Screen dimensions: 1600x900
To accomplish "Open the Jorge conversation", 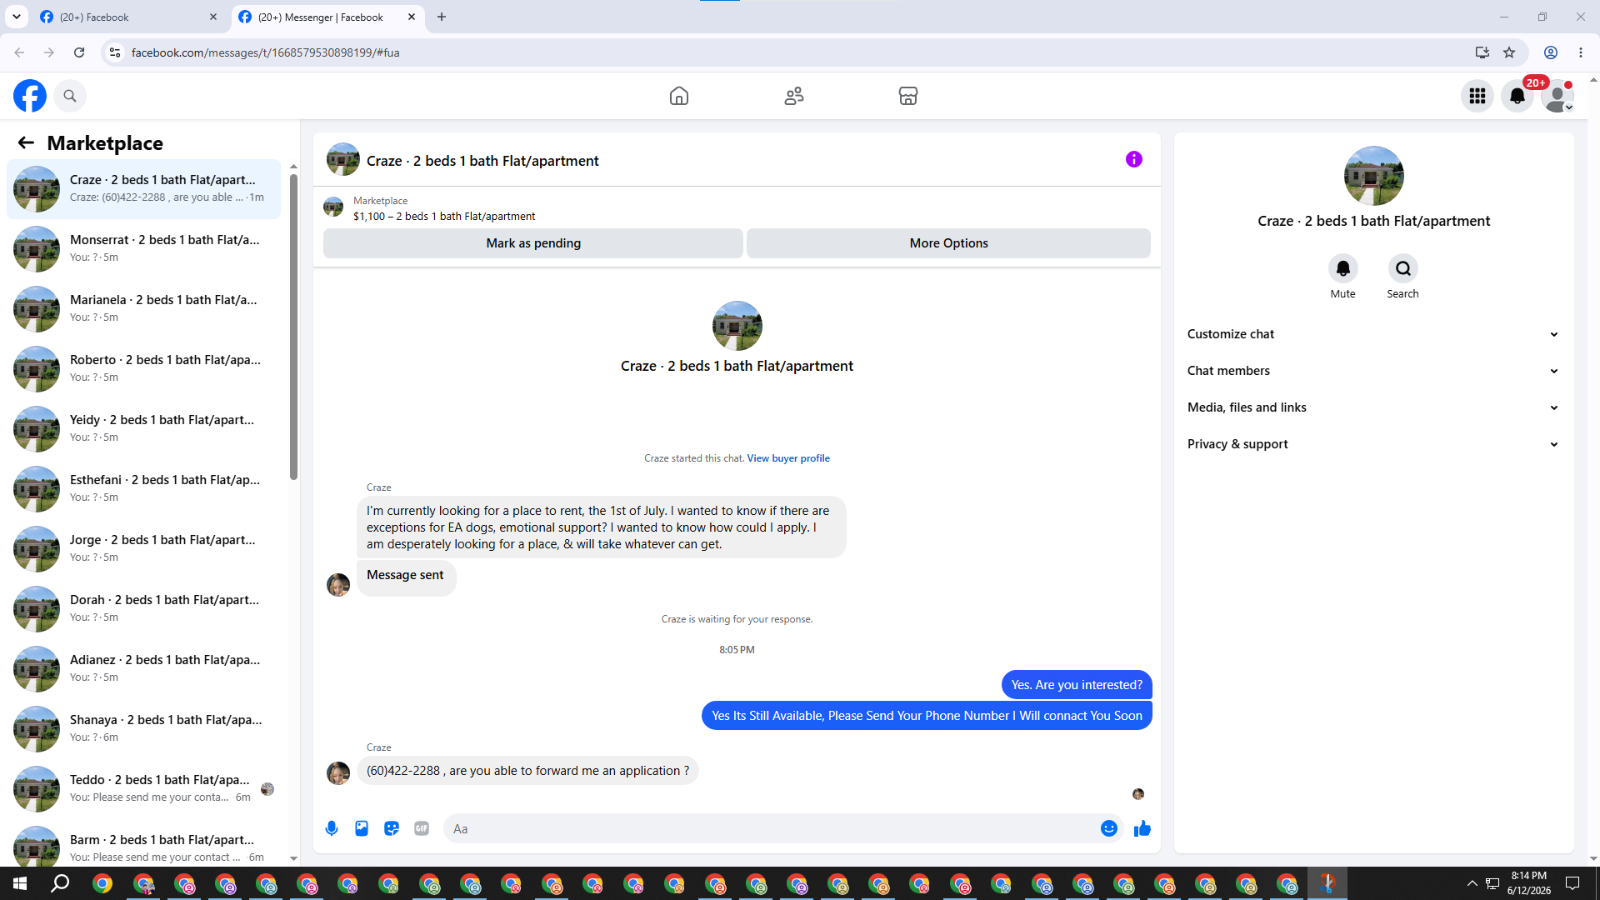I will click(x=144, y=549).
